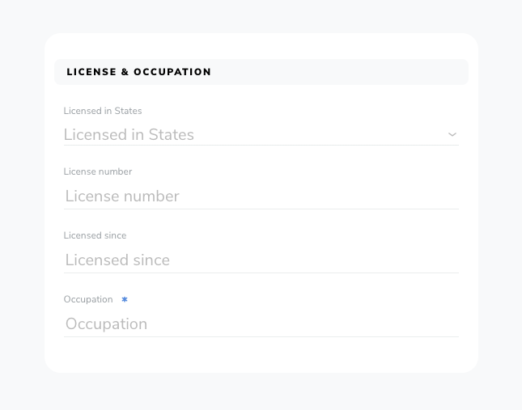Select the small License number label

tap(98, 171)
